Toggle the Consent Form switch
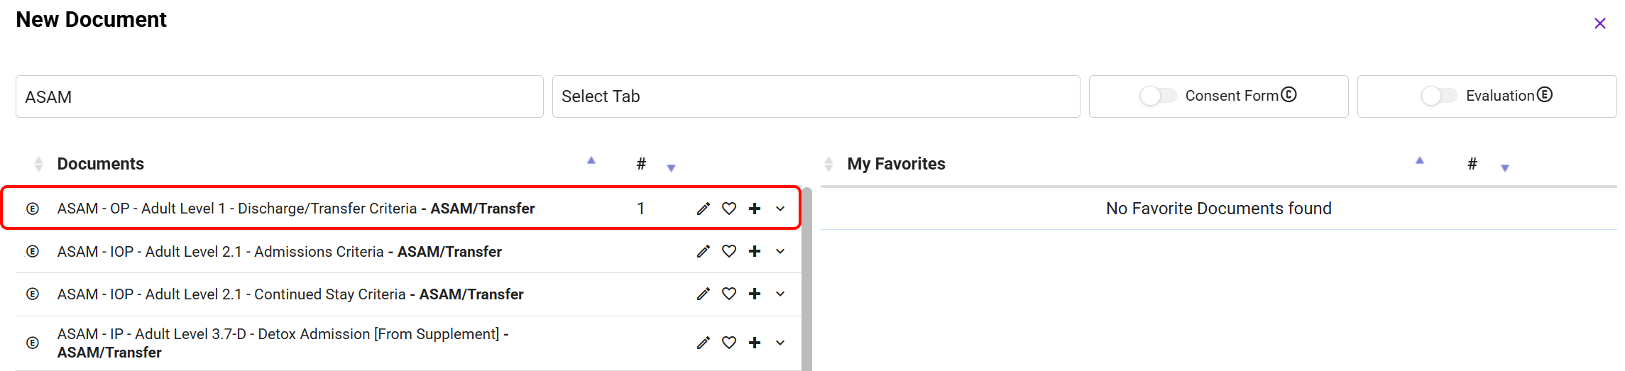The image size is (1625, 371). (x=1158, y=96)
